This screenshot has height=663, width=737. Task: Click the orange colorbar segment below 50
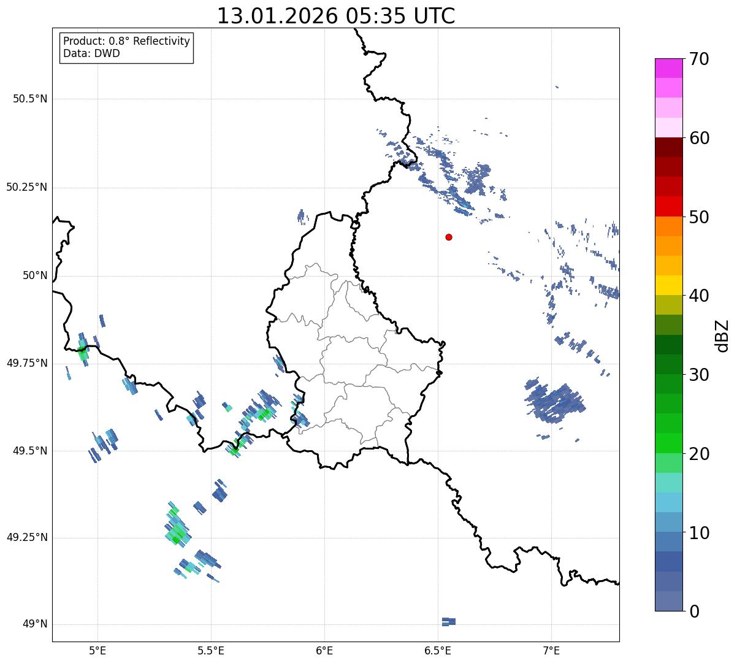(x=669, y=226)
